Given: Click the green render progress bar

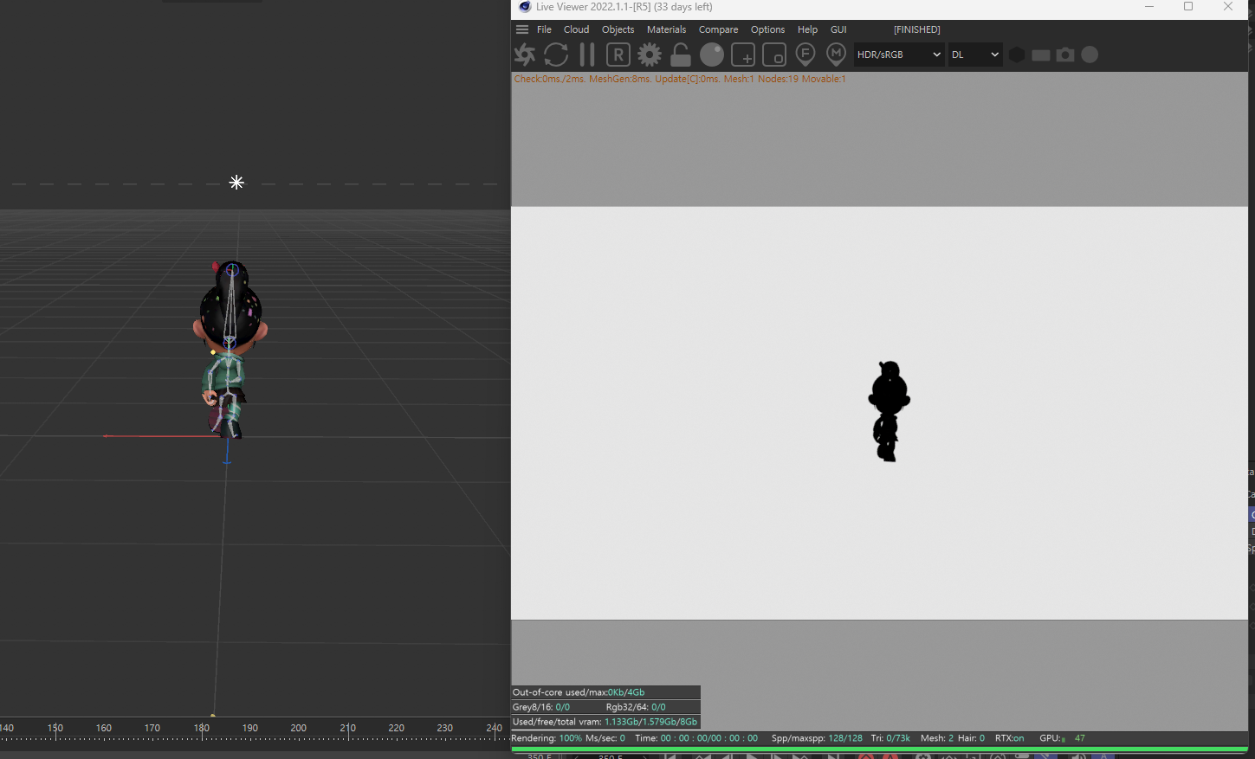Looking at the screenshot, I should click(879, 749).
